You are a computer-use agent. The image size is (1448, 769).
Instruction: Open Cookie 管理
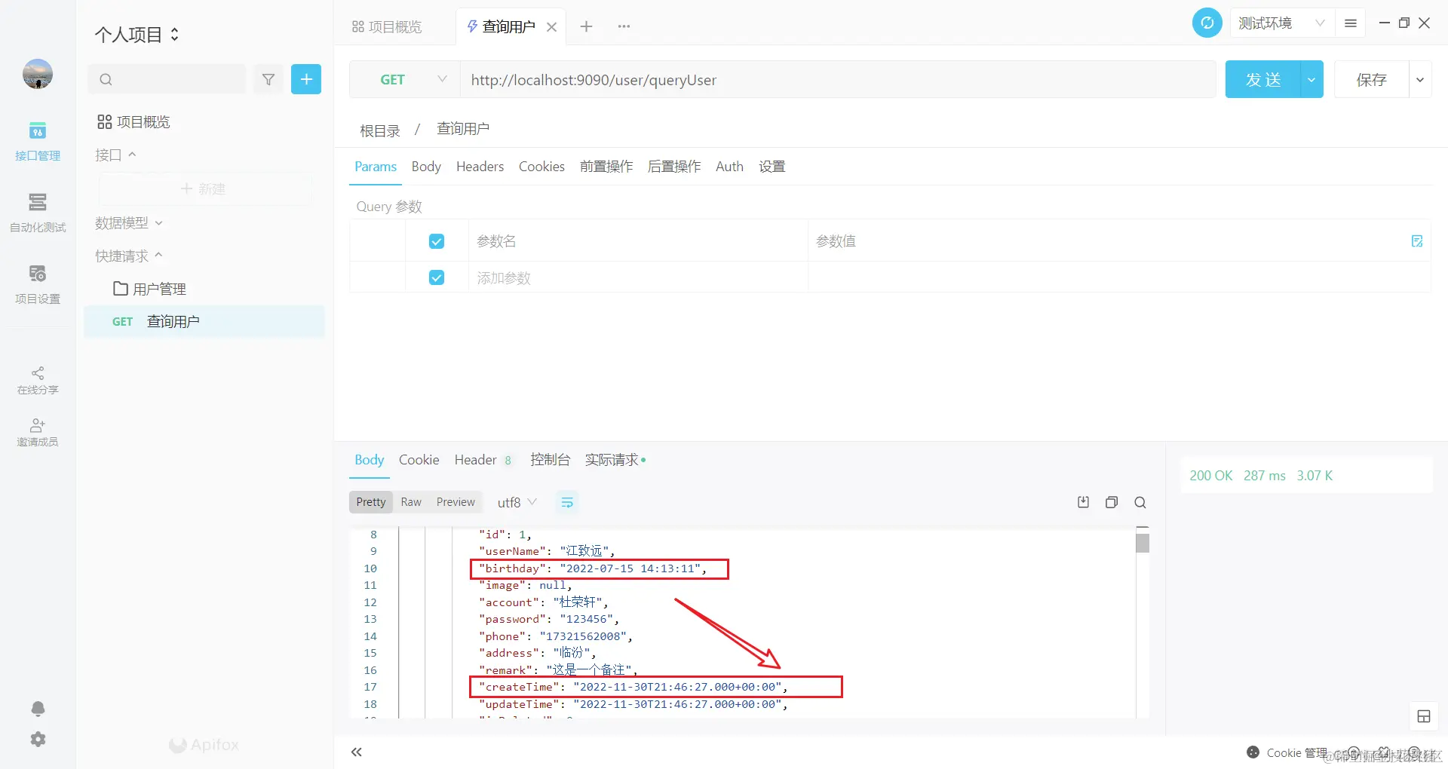coord(1288,752)
